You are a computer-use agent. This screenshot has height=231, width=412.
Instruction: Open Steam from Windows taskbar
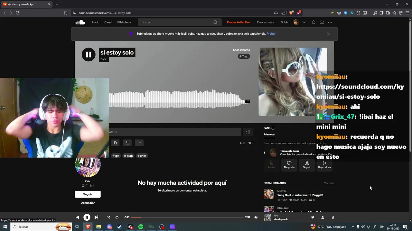click(119, 227)
